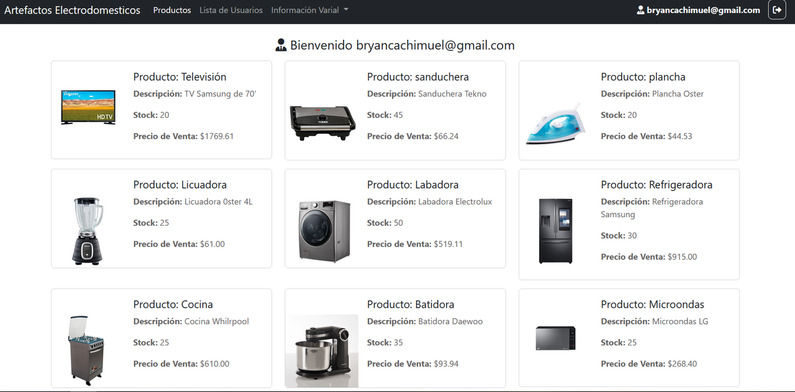795x392 pixels.
Task: Click the Licuadora blender image
Action: coord(88,231)
